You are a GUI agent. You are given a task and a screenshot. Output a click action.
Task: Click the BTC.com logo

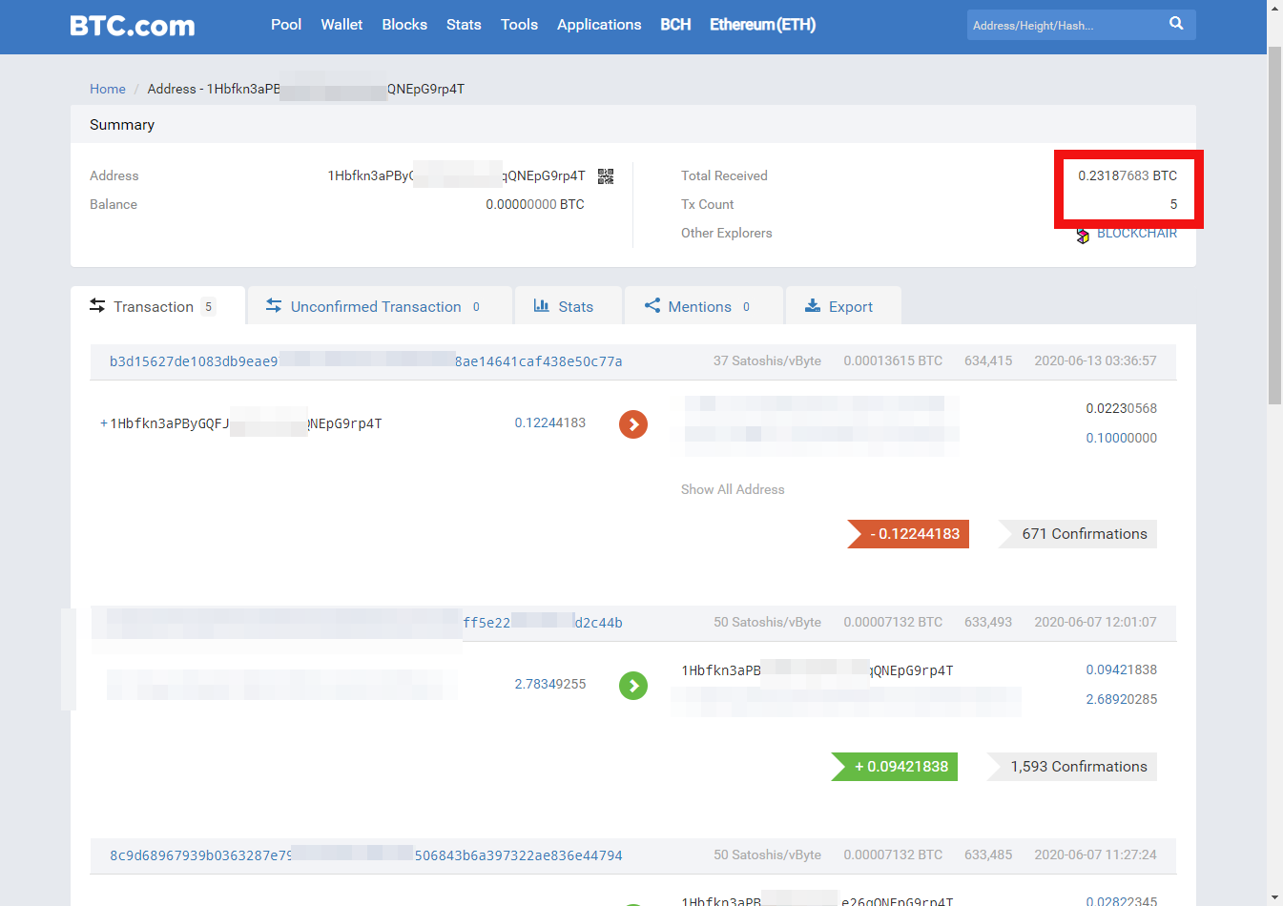click(x=132, y=26)
